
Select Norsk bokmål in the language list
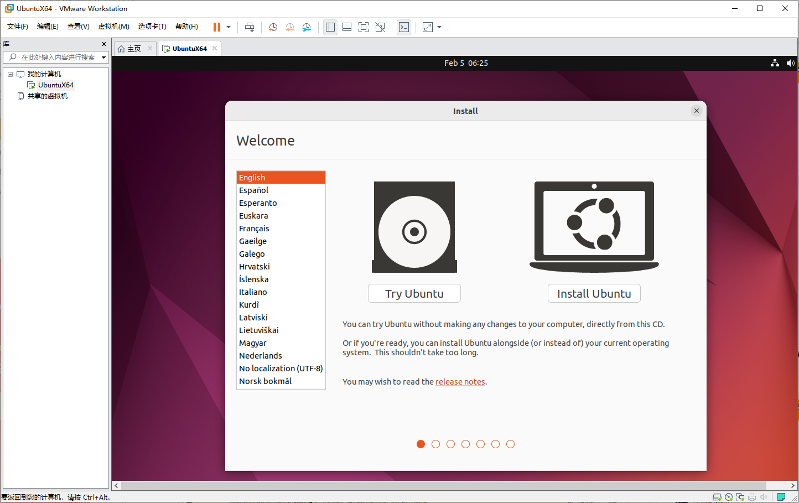point(281,381)
